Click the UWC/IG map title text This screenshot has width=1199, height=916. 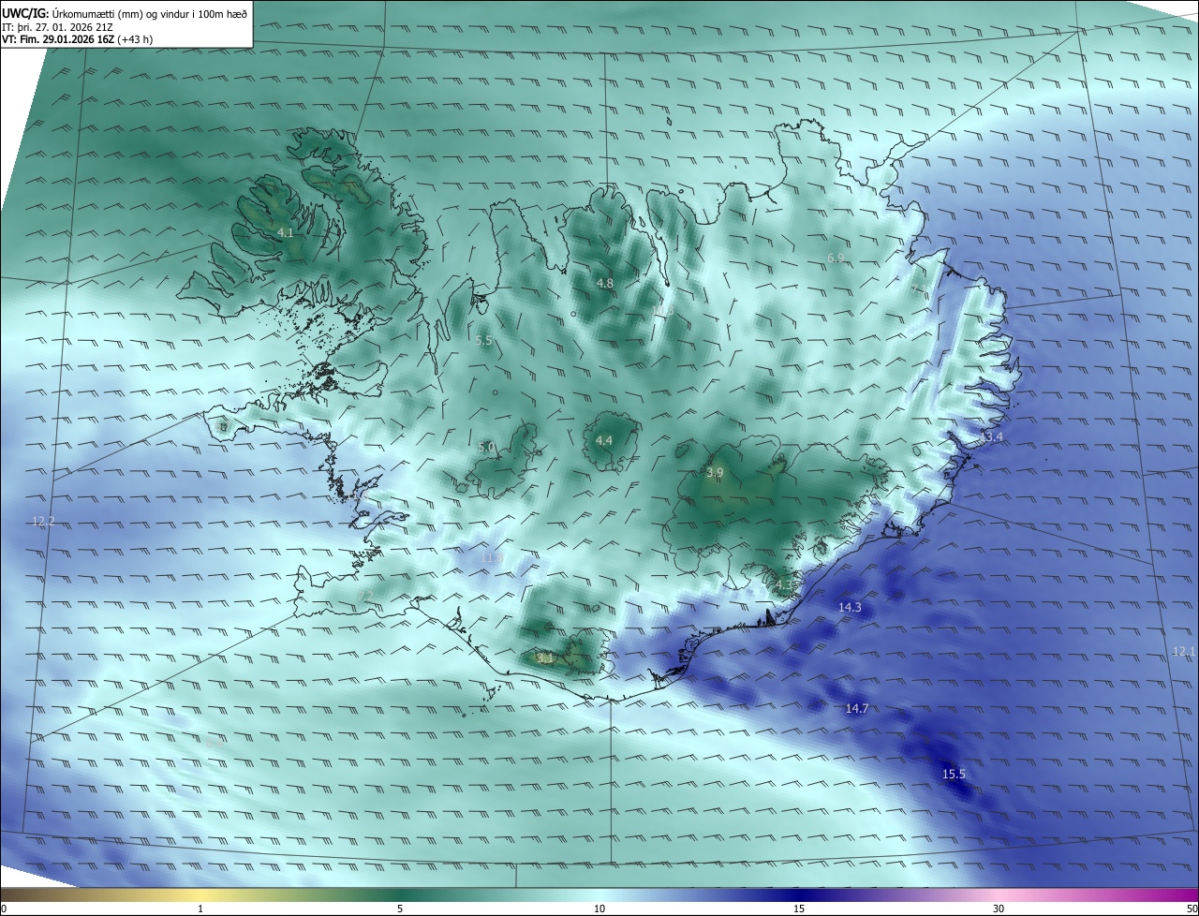click(125, 13)
